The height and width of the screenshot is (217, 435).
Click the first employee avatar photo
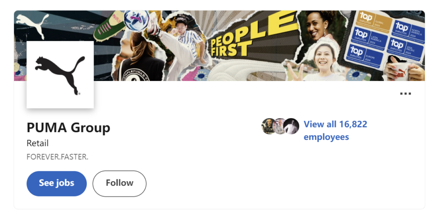click(268, 126)
